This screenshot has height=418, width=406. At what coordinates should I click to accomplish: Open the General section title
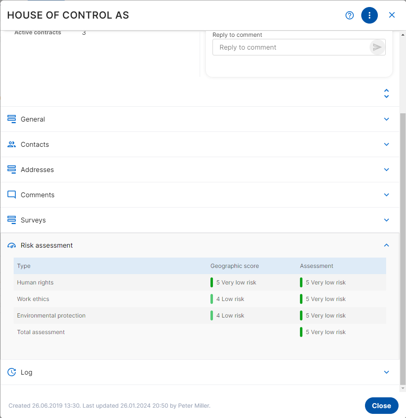pyautogui.click(x=33, y=119)
